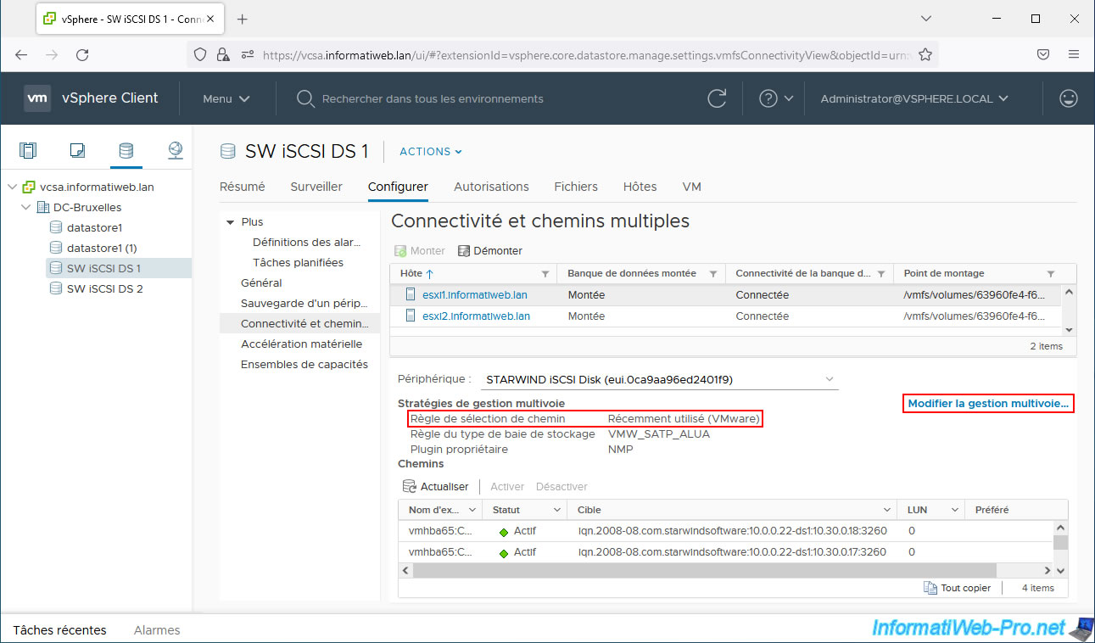Viewport: 1095px width, 643px height.
Task: Collapse the DC-Bruxelles tree node
Action: 26,208
